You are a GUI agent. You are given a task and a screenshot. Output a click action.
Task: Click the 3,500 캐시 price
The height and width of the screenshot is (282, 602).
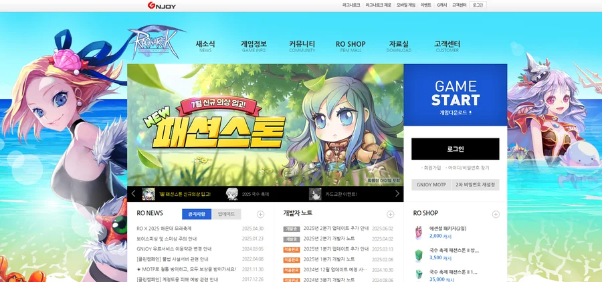(x=441, y=258)
